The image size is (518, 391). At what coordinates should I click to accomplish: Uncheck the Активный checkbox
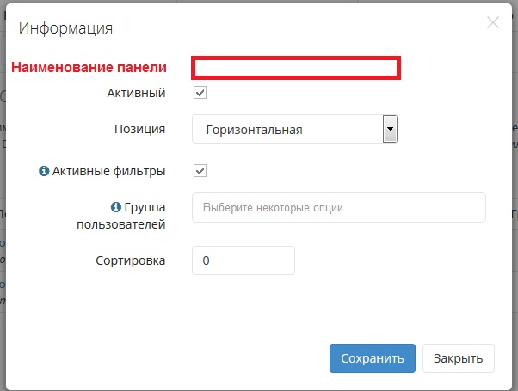coord(200,93)
